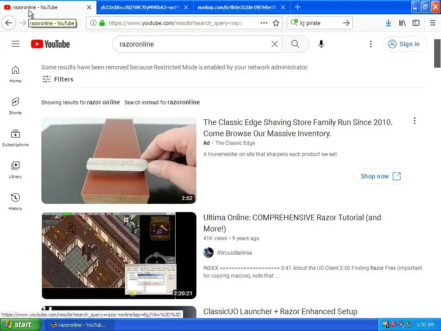Clear the search query with the X
The image size is (441, 331).
pyautogui.click(x=274, y=44)
